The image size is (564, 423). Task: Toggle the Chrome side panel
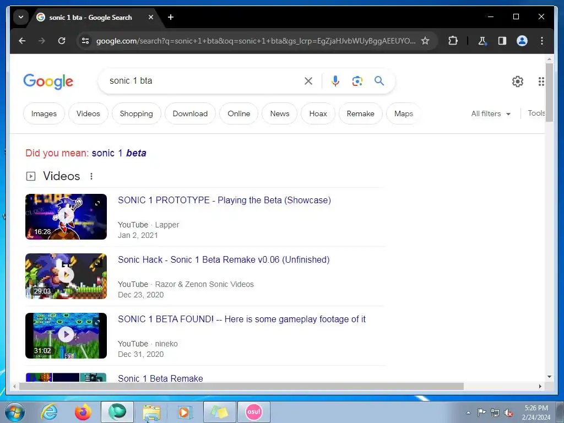[502, 41]
